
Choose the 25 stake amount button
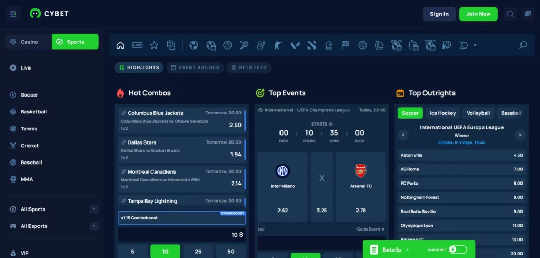pyautogui.click(x=198, y=252)
